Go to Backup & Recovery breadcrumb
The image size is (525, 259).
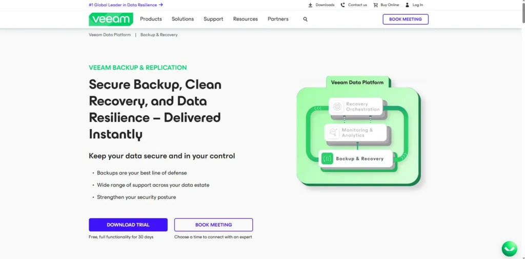coord(159,35)
